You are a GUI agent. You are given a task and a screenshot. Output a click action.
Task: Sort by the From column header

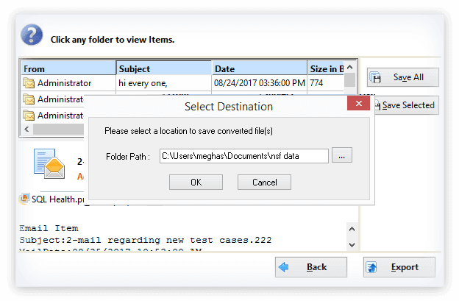click(68, 69)
